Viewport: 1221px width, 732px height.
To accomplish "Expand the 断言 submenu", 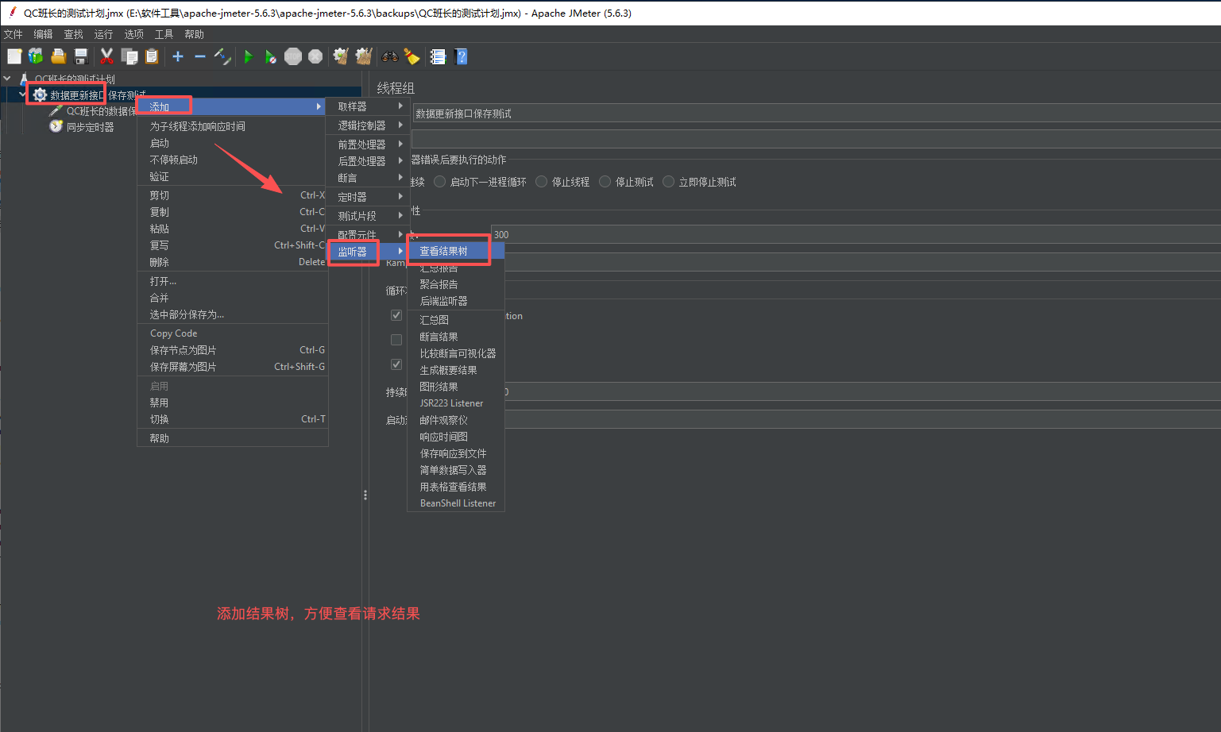I will (x=369, y=177).
